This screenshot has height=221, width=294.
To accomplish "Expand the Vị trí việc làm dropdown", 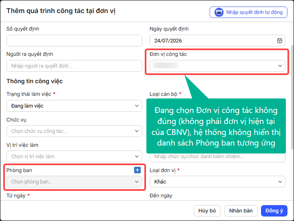I will click(x=74, y=156).
